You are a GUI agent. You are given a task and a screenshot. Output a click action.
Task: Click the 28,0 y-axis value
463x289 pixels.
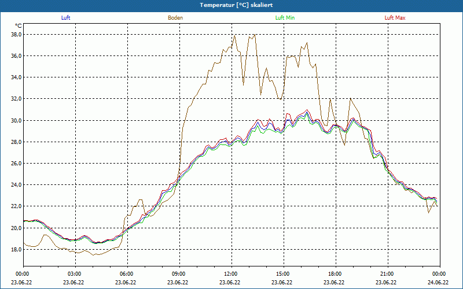click(x=16, y=142)
